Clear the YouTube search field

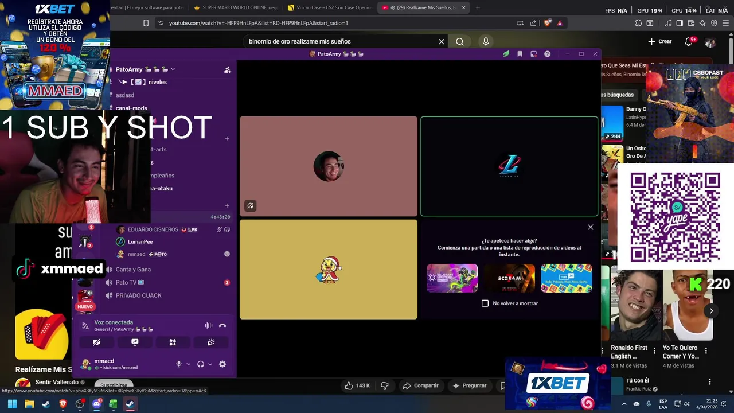click(442, 41)
